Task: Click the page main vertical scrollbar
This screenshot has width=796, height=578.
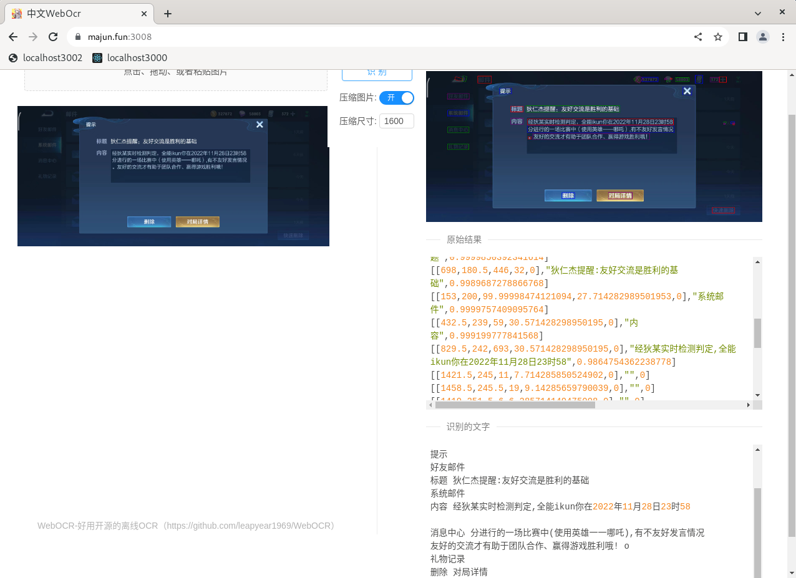Action: pos(792,324)
